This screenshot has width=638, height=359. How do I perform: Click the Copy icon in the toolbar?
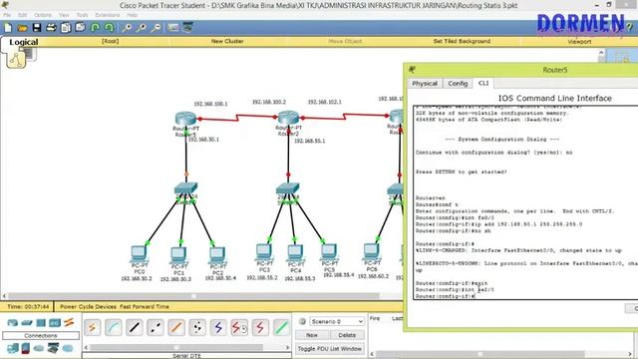point(66,28)
